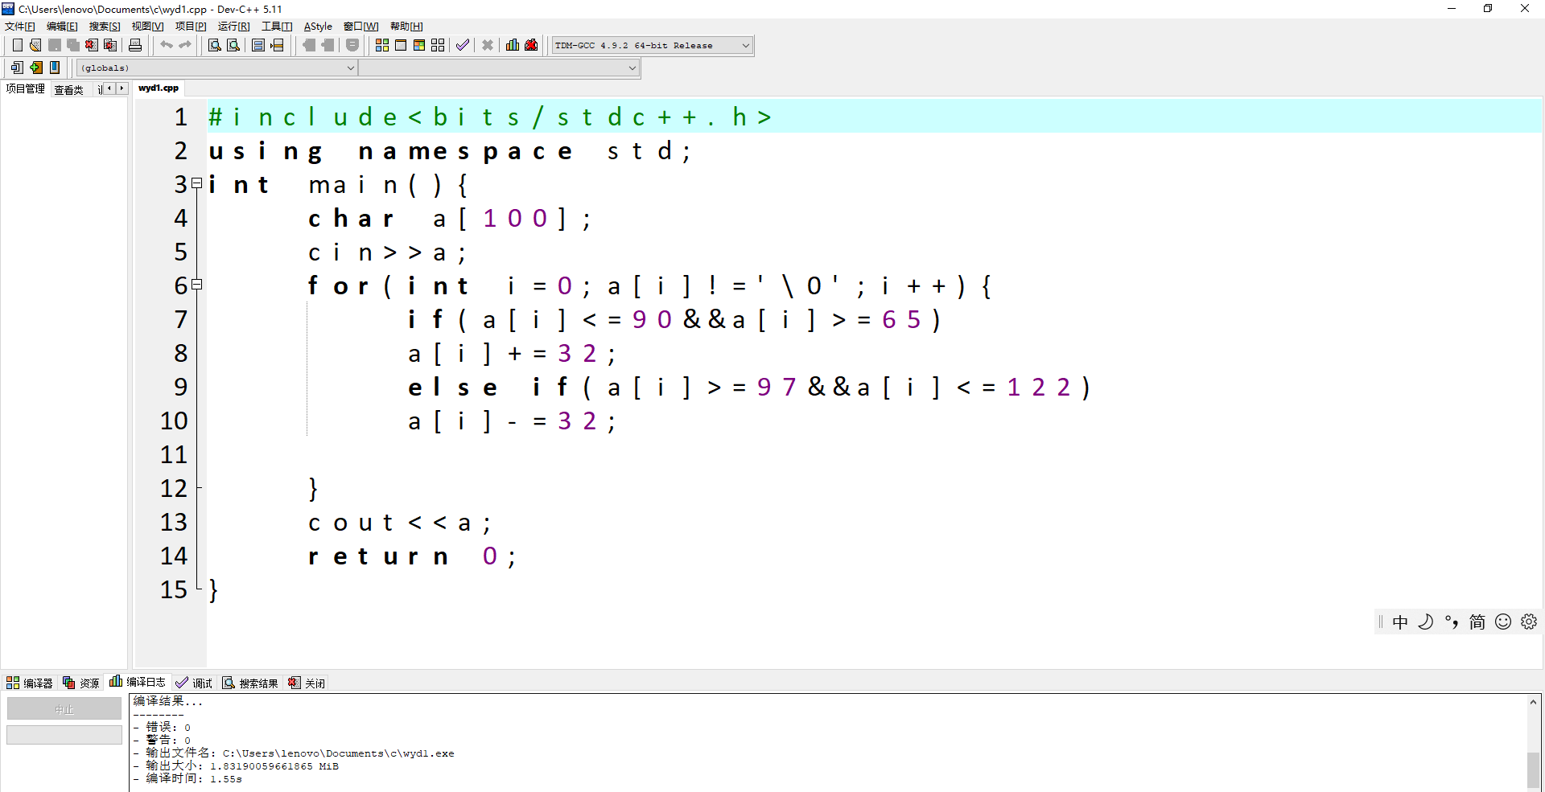Viewport: 1545px width, 792px height.
Task: Click the go to bookmark icon
Action: [55, 68]
